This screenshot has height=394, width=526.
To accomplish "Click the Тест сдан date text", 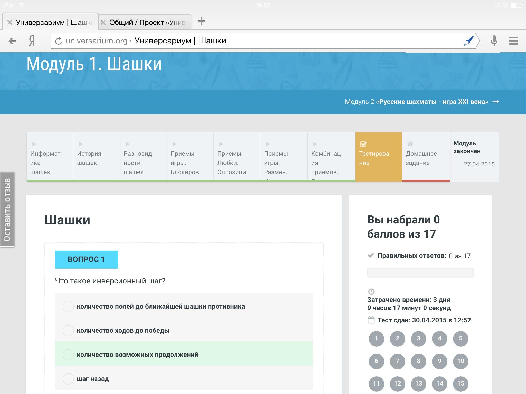I will point(424,320).
